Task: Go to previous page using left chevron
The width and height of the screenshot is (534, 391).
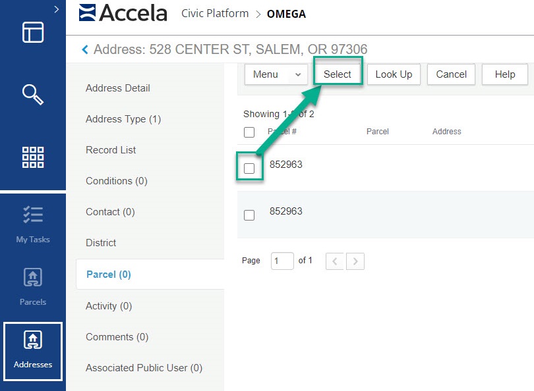Action: pos(335,261)
